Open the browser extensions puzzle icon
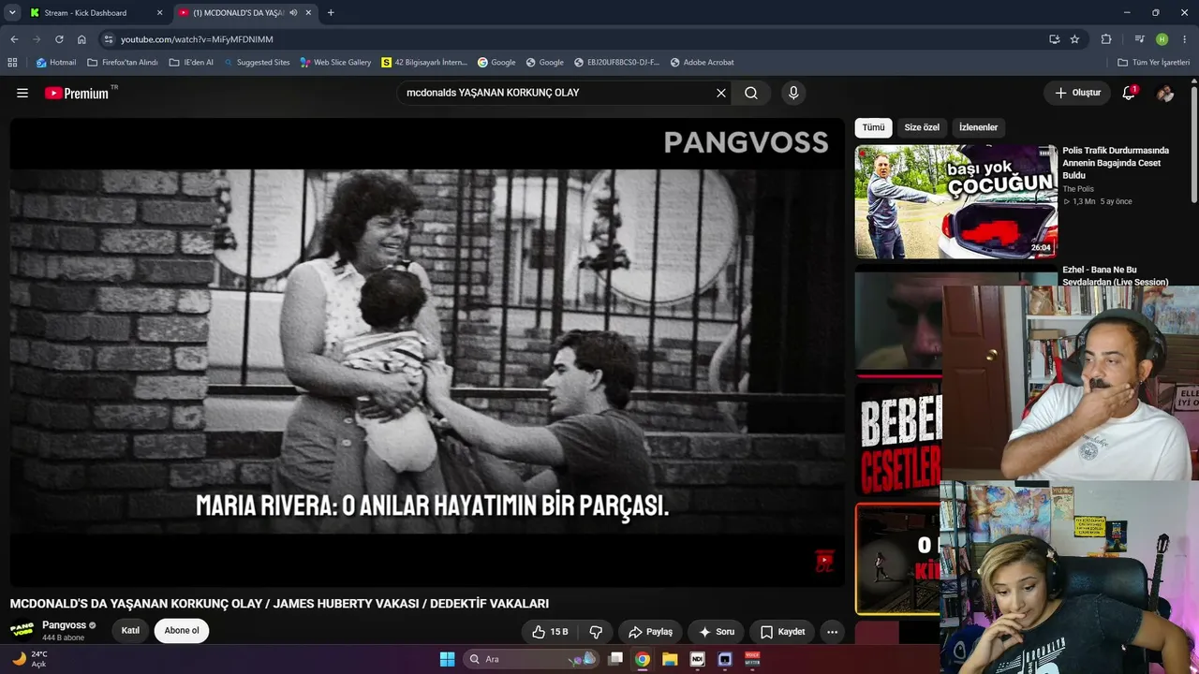Screen dimensions: 1199x674 (x=1106, y=39)
